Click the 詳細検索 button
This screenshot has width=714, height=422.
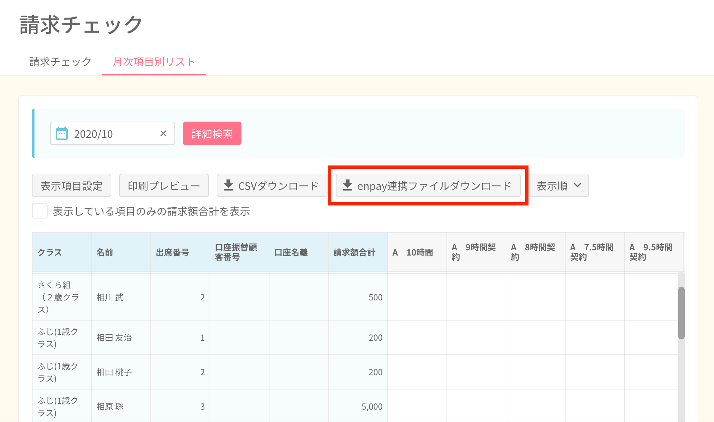(x=212, y=133)
